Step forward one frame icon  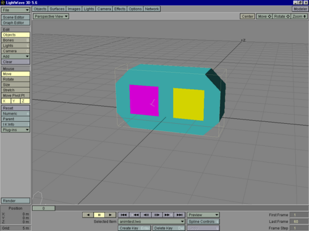point(157,215)
